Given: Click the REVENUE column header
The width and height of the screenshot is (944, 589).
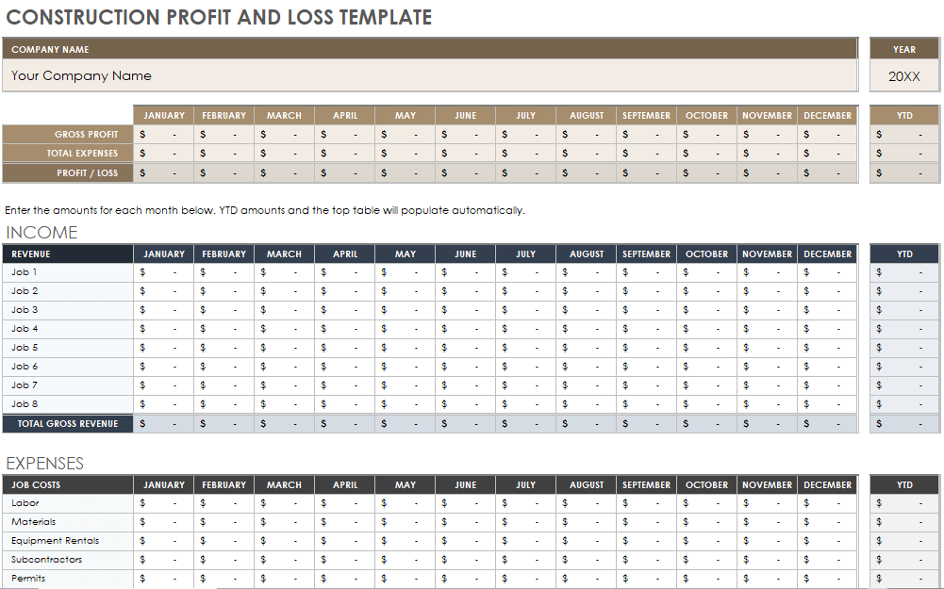Looking at the screenshot, I should pyautogui.click(x=68, y=254).
